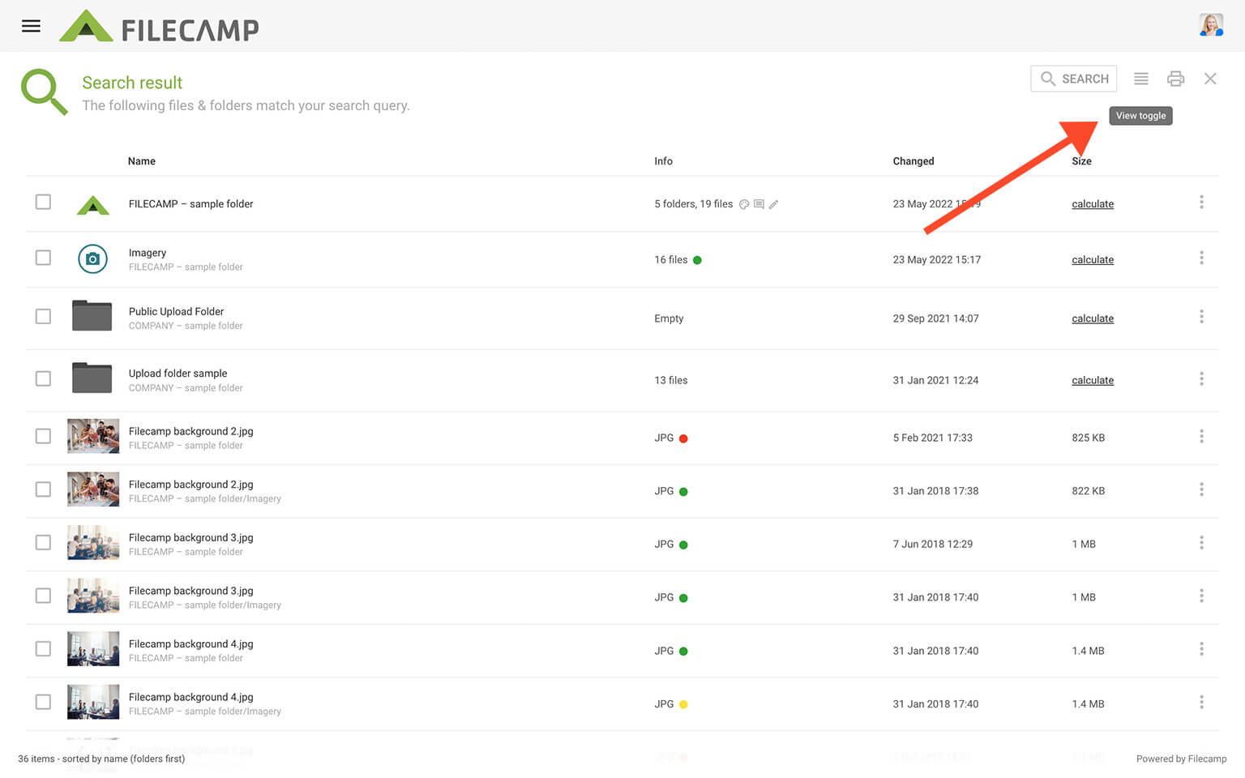Sort by the Name column header
This screenshot has width=1245, height=778.
(x=142, y=161)
